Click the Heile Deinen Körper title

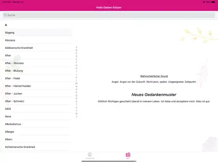pyautogui.click(x=109, y=7)
